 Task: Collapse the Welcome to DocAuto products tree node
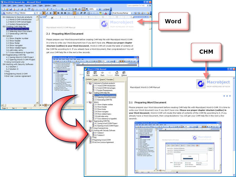[87, 83]
